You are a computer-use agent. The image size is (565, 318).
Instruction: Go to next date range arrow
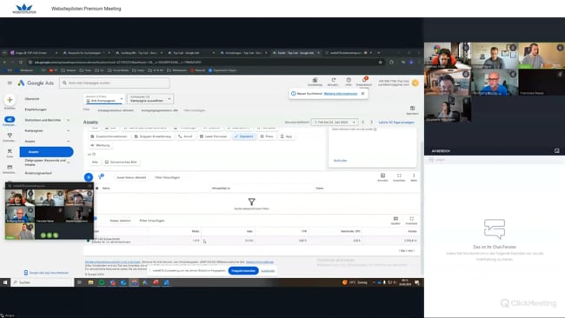coord(371,123)
